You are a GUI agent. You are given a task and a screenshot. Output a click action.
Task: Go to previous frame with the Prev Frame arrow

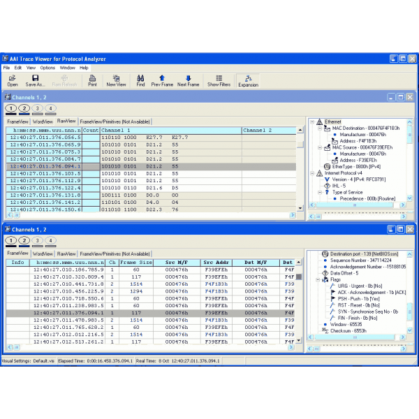point(162,78)
